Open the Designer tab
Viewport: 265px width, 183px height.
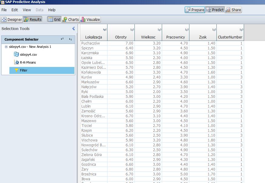12,20
